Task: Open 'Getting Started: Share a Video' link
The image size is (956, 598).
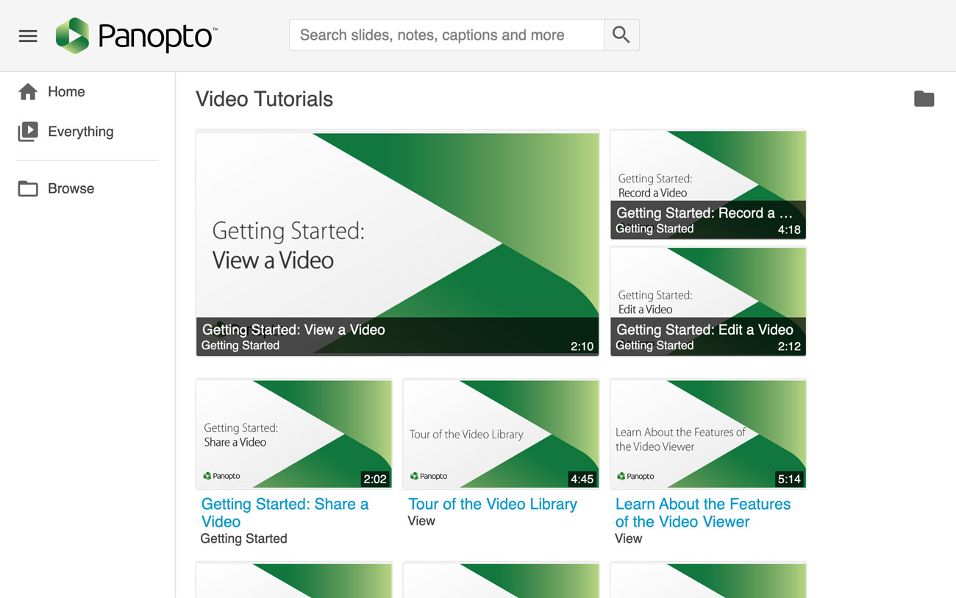Action: click(285, 513)
